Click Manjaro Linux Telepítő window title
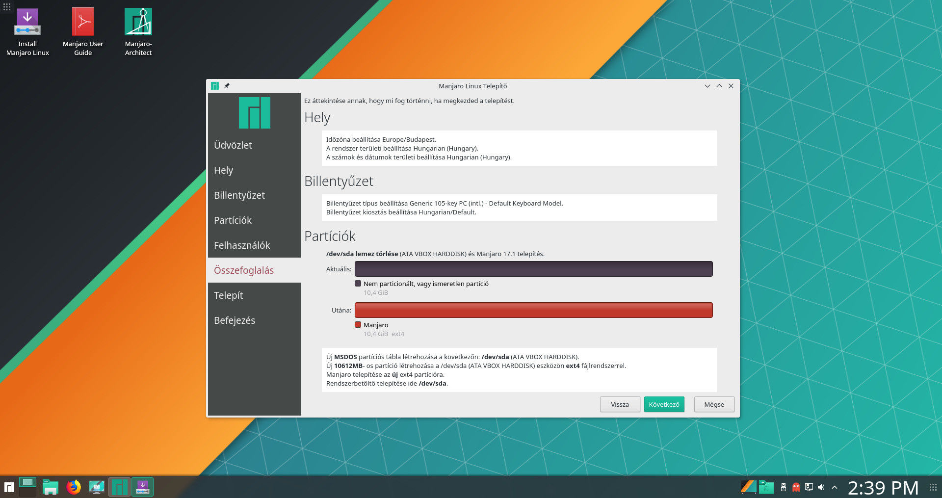Viewport: 942px width, 498px height. [x=472, y=86]
